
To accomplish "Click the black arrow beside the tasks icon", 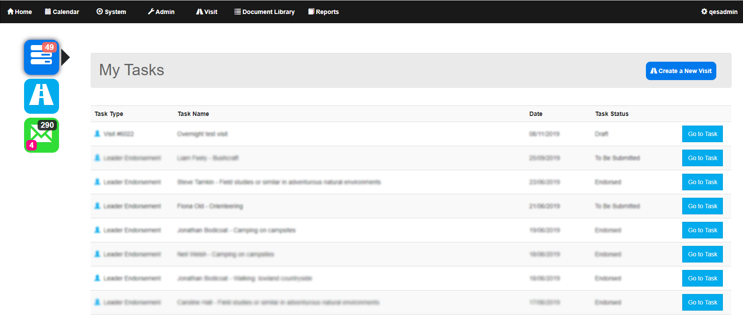I will [65, 57].
